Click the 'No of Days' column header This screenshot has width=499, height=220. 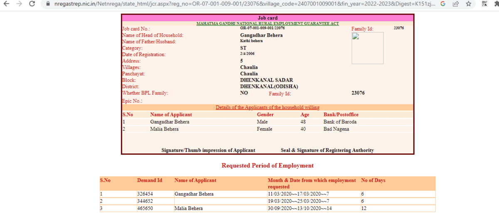373,180
